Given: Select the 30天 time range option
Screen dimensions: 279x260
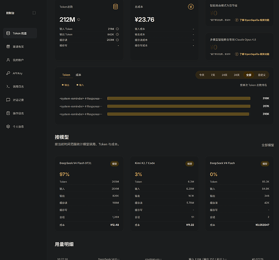Looking at the screenshot, I should click(236, 75).
